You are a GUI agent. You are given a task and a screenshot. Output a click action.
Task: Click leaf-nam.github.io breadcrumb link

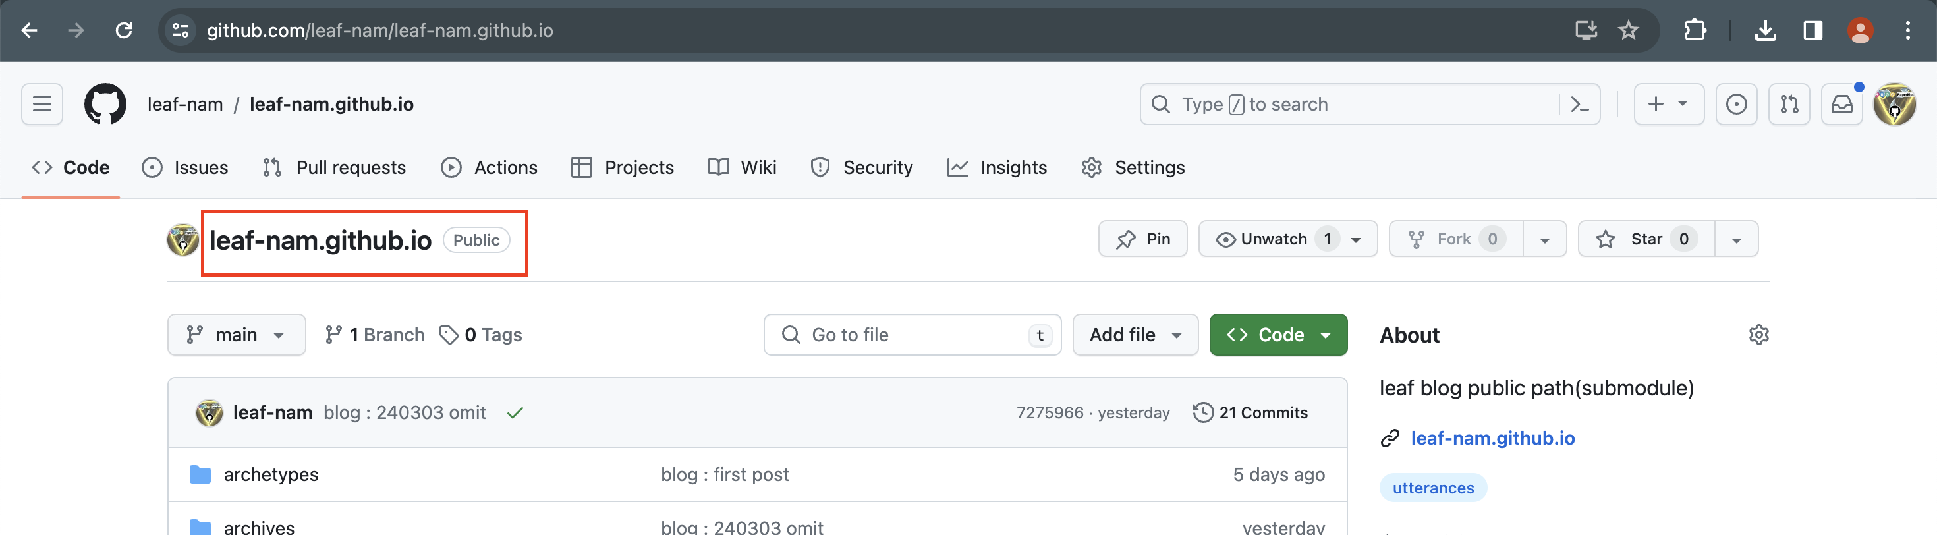(x=331, y=104)
